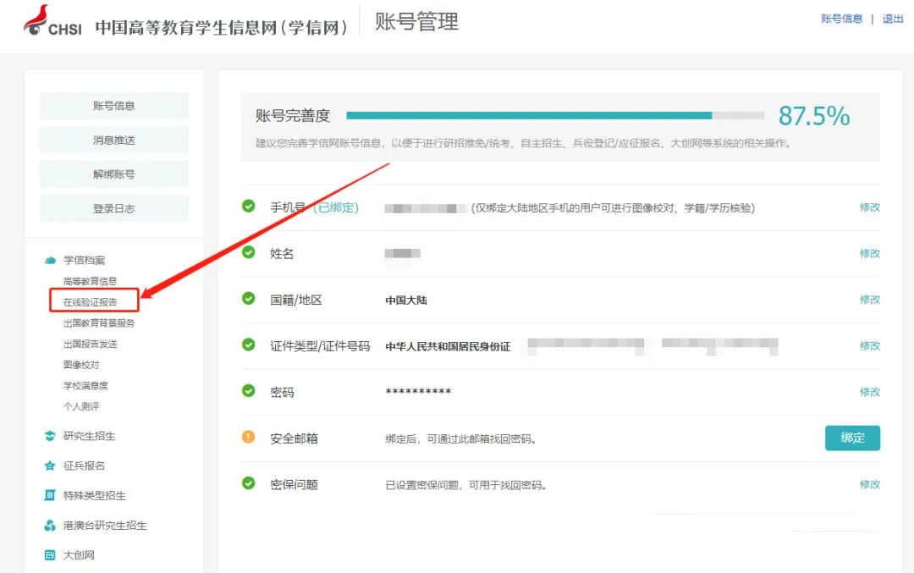Click the 87.5% completion value

click(x=814, y=116)
